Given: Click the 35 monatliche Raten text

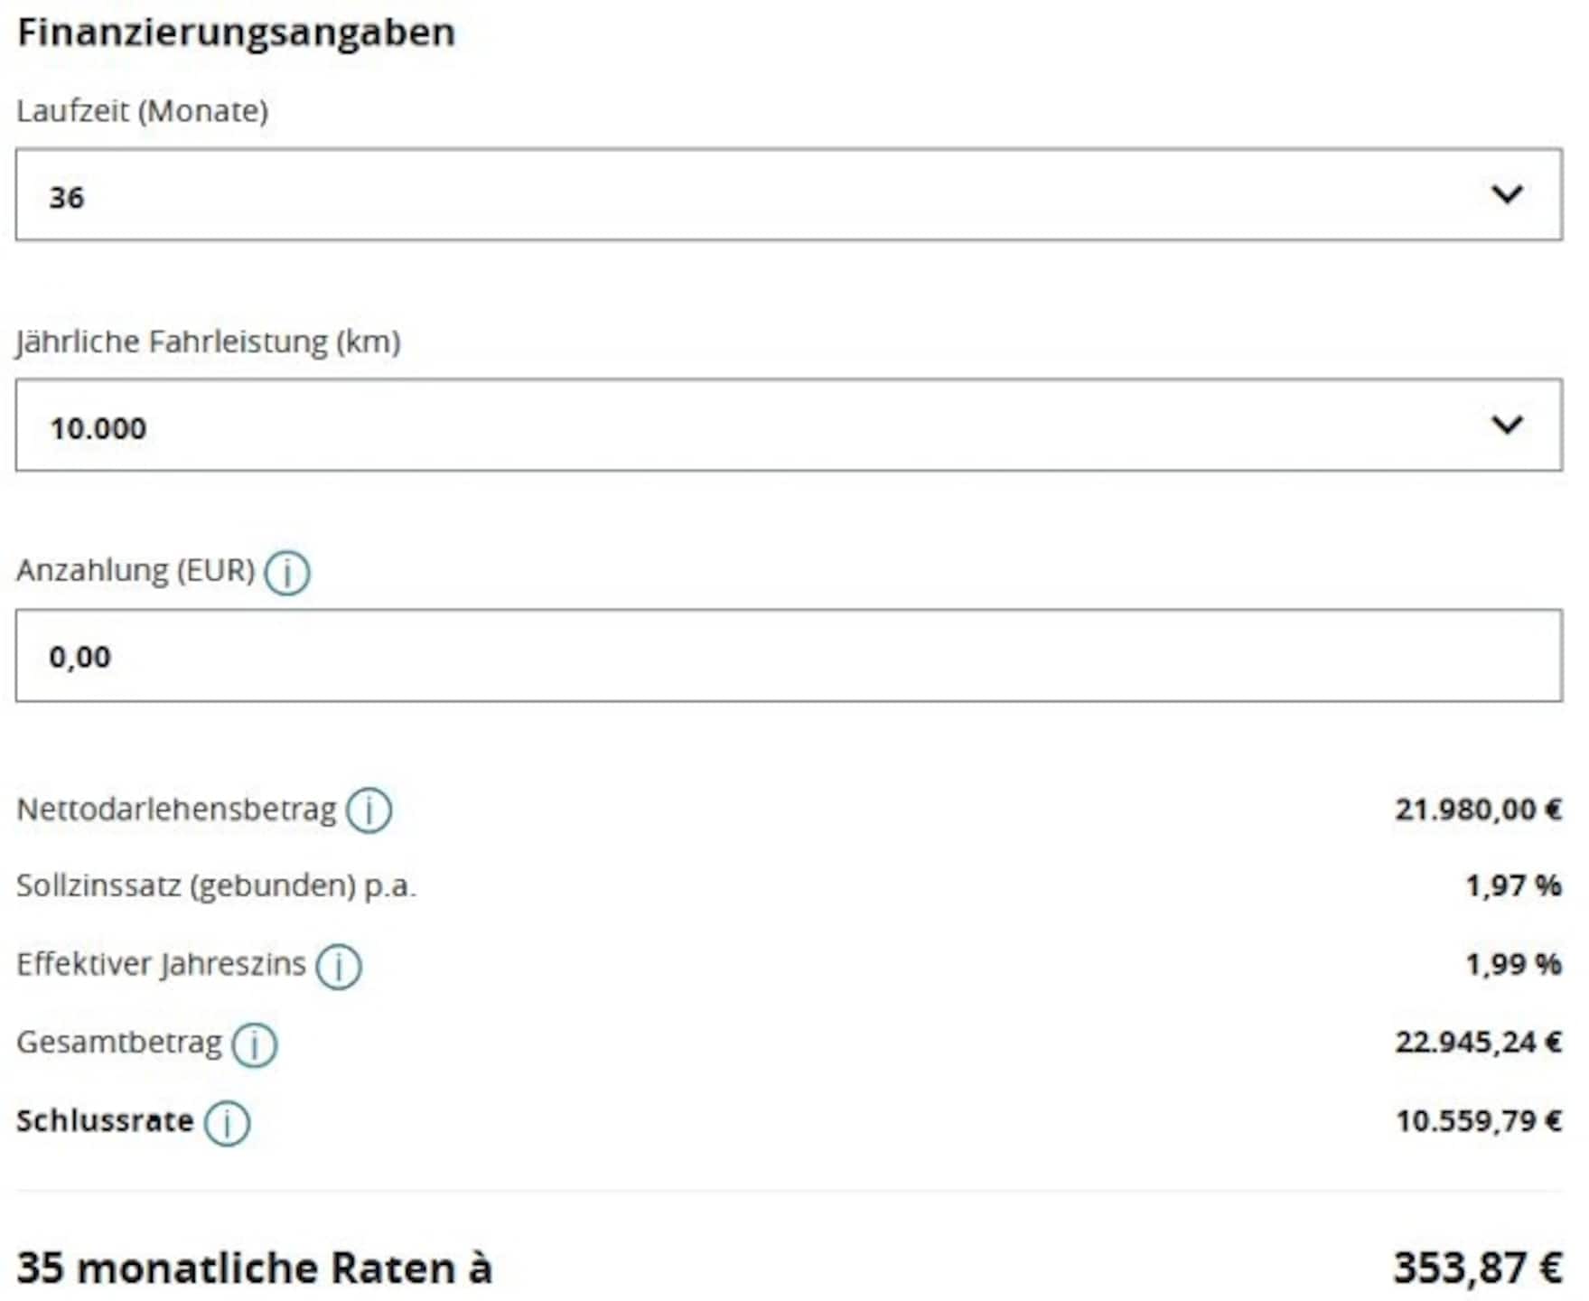Looking at the screenshot, I should point(254,1268).
